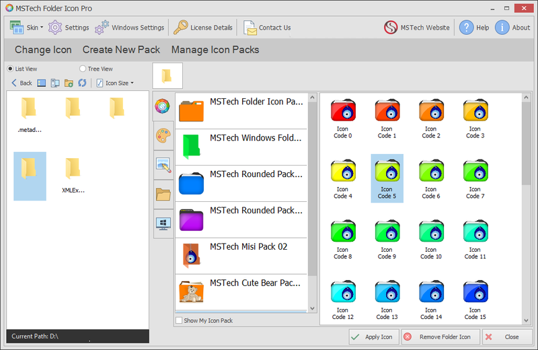Open the Skin dropdown menu
Screen dimensions: 538x350
pyautogui.click(x=26, y=28)
